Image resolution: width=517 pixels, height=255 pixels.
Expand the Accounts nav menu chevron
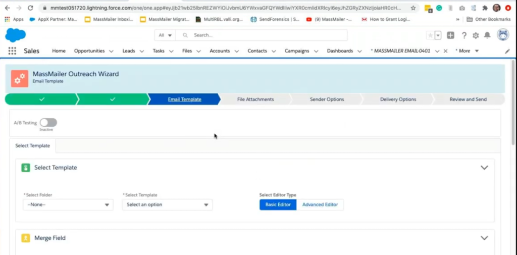click(x=237, y=51)
